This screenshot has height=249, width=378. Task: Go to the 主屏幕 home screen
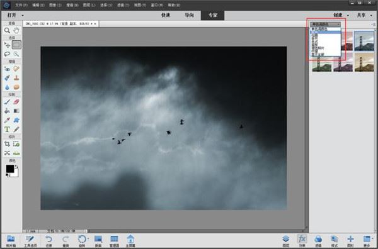click(130, 241)
